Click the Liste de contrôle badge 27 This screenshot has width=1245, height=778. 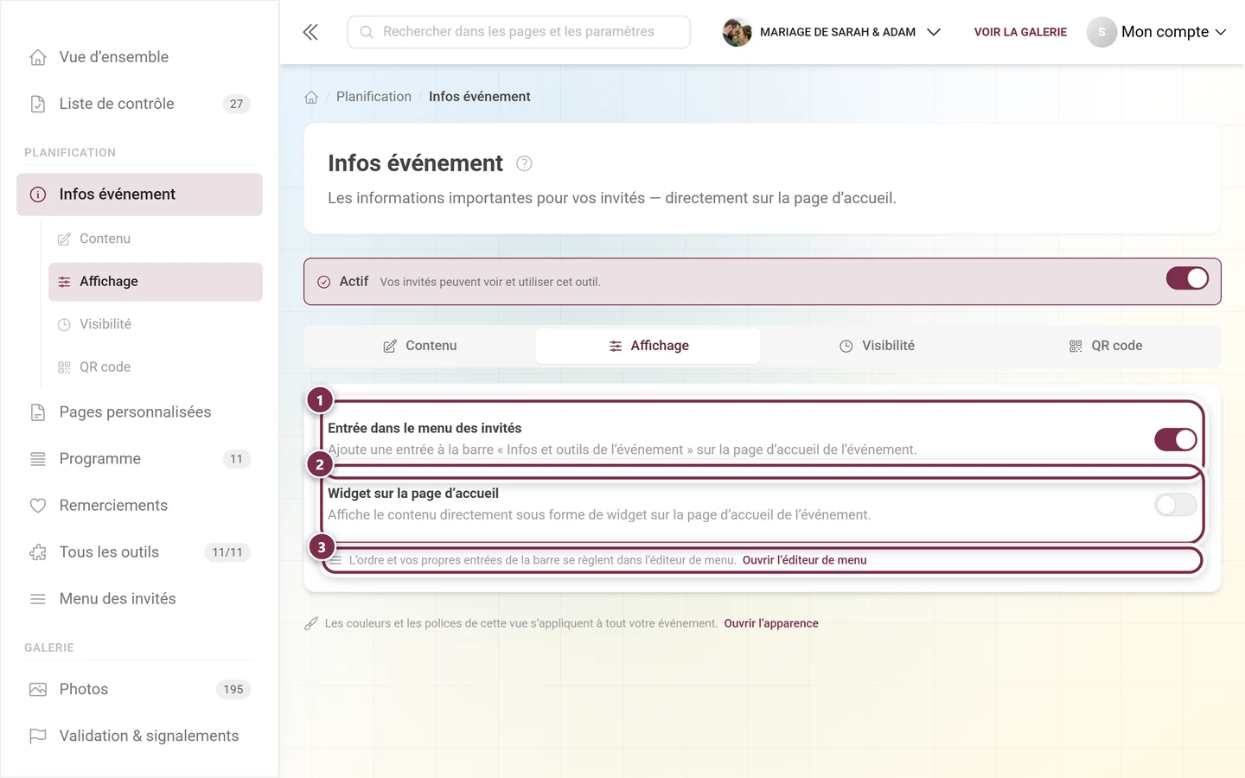[237, 104]
